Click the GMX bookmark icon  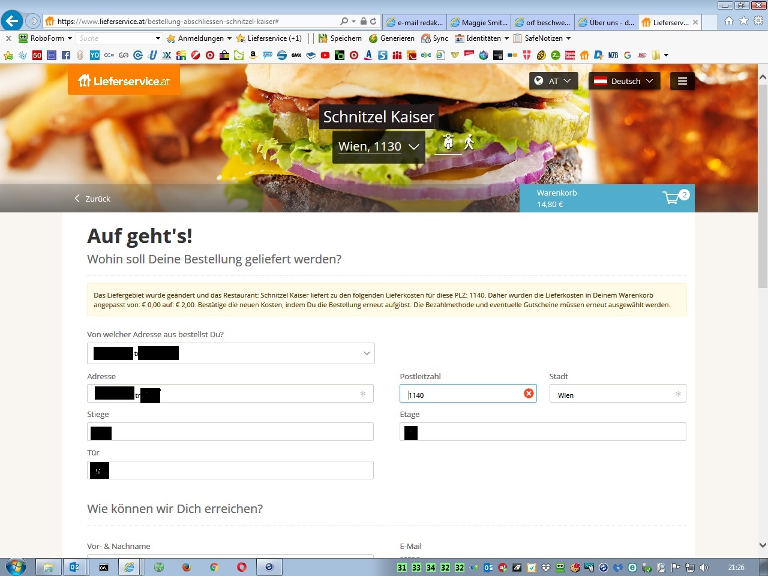click(x=296, y=55)
